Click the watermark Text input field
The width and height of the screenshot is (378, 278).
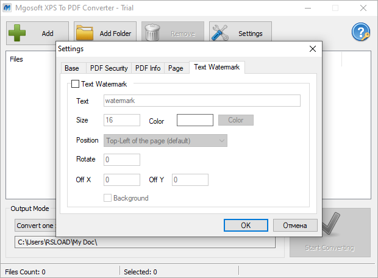[202, 101]
